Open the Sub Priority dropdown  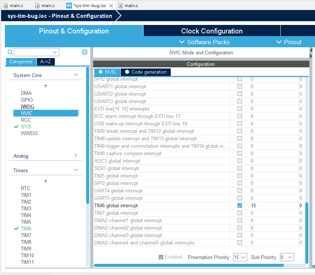coord(287,257)
